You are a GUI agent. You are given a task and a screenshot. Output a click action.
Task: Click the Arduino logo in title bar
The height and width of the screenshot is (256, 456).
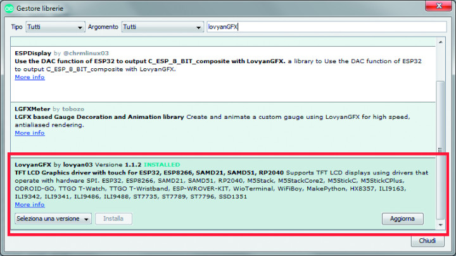(x=8, y=8)
